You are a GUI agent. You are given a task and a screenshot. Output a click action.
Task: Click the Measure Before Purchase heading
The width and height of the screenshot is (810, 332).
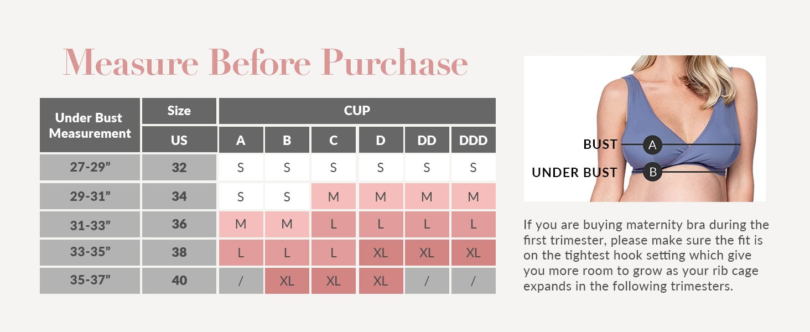click(x=265, y=63)
